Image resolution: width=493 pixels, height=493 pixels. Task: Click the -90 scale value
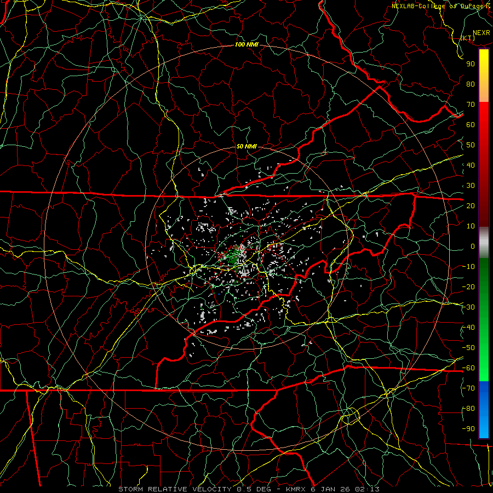pos(468,429)
